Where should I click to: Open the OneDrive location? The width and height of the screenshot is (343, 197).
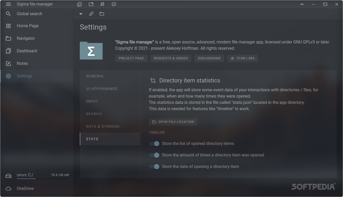37,189
